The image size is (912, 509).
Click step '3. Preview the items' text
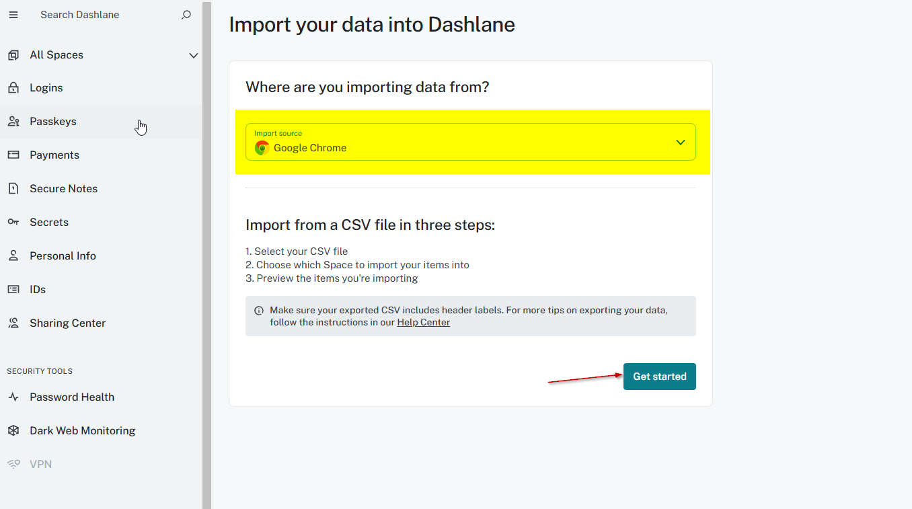(x=332, y=278)
